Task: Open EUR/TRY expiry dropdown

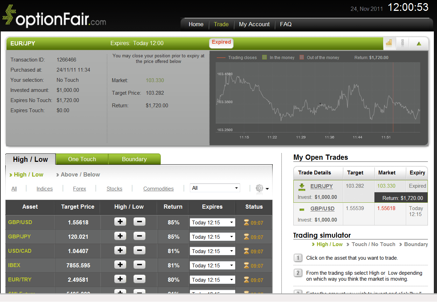Action: pyautogui.click(x=213, y=280)
